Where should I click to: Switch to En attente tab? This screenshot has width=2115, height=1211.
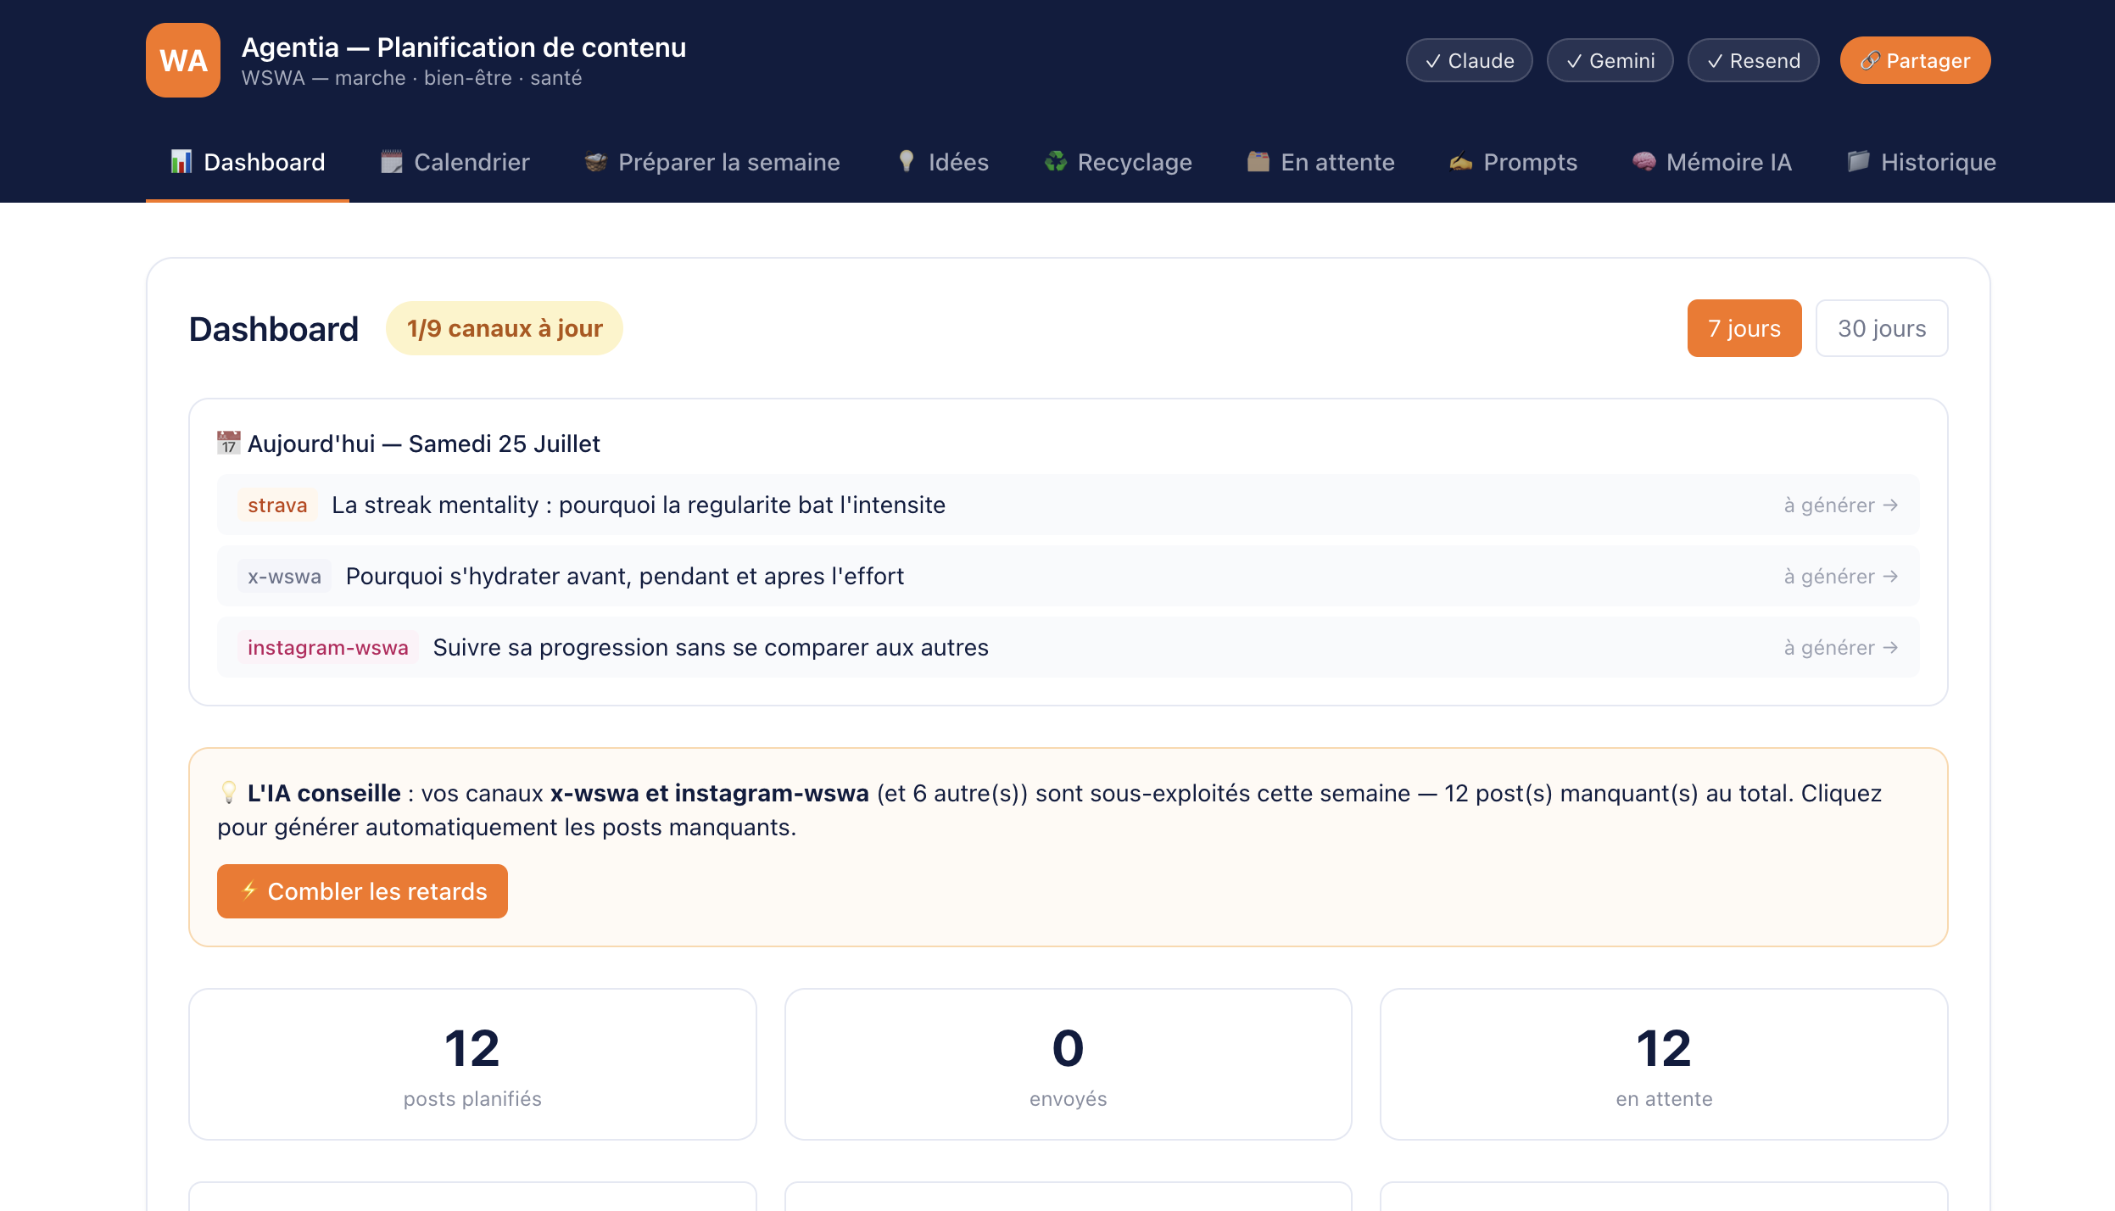(x=1320, y=162)
